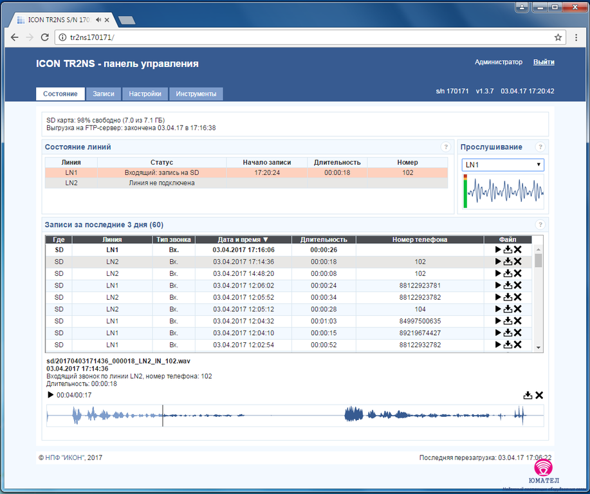Image resolution: width=590 pixels, height=494 pixels.
Task: Delete the 03.04.2017 14:48:20 recording
Action: coord(518,273)
